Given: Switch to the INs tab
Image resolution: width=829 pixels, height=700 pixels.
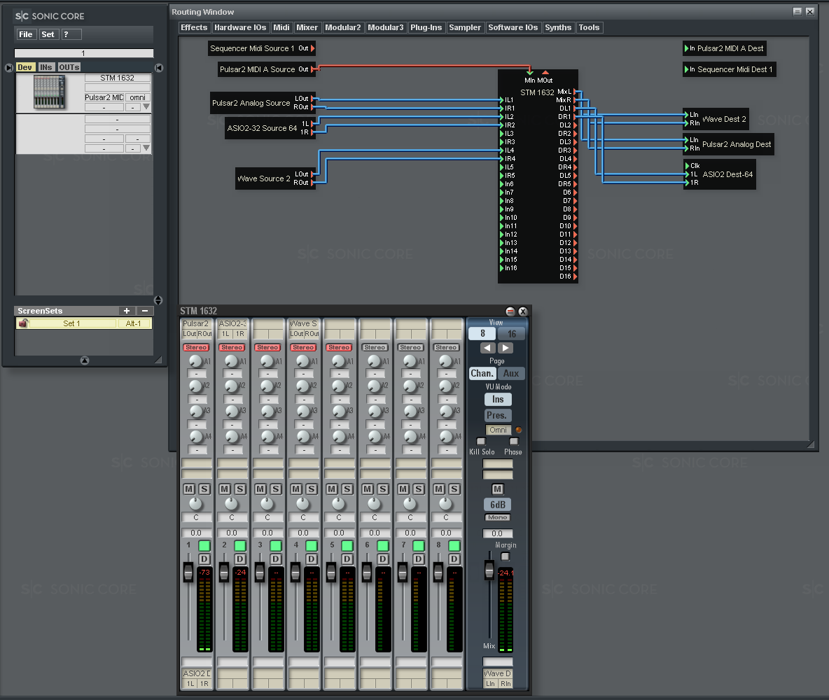Looking at the screenshot, I should 46,67.
